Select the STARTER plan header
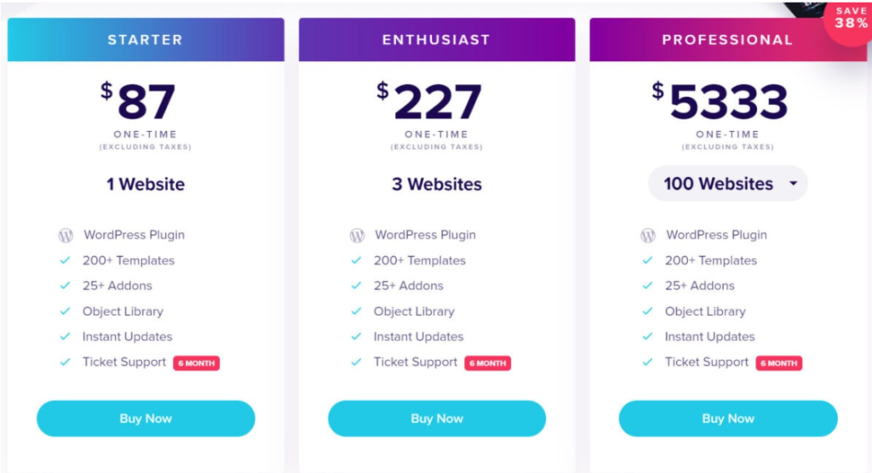 (146, 39)
